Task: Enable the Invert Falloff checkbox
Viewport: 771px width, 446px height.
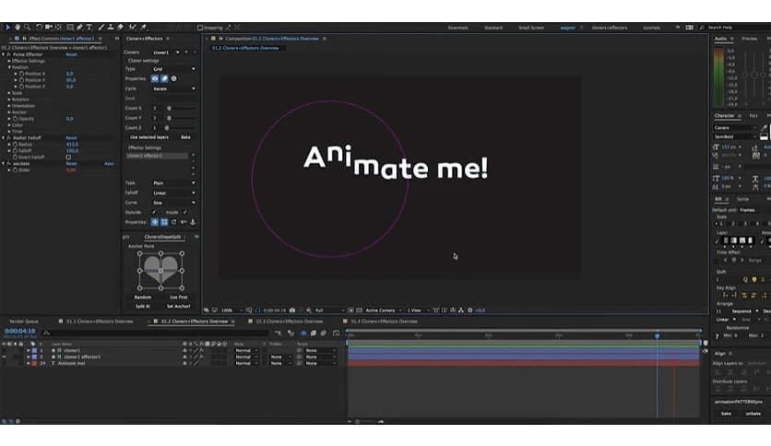Action: [67, 158]
